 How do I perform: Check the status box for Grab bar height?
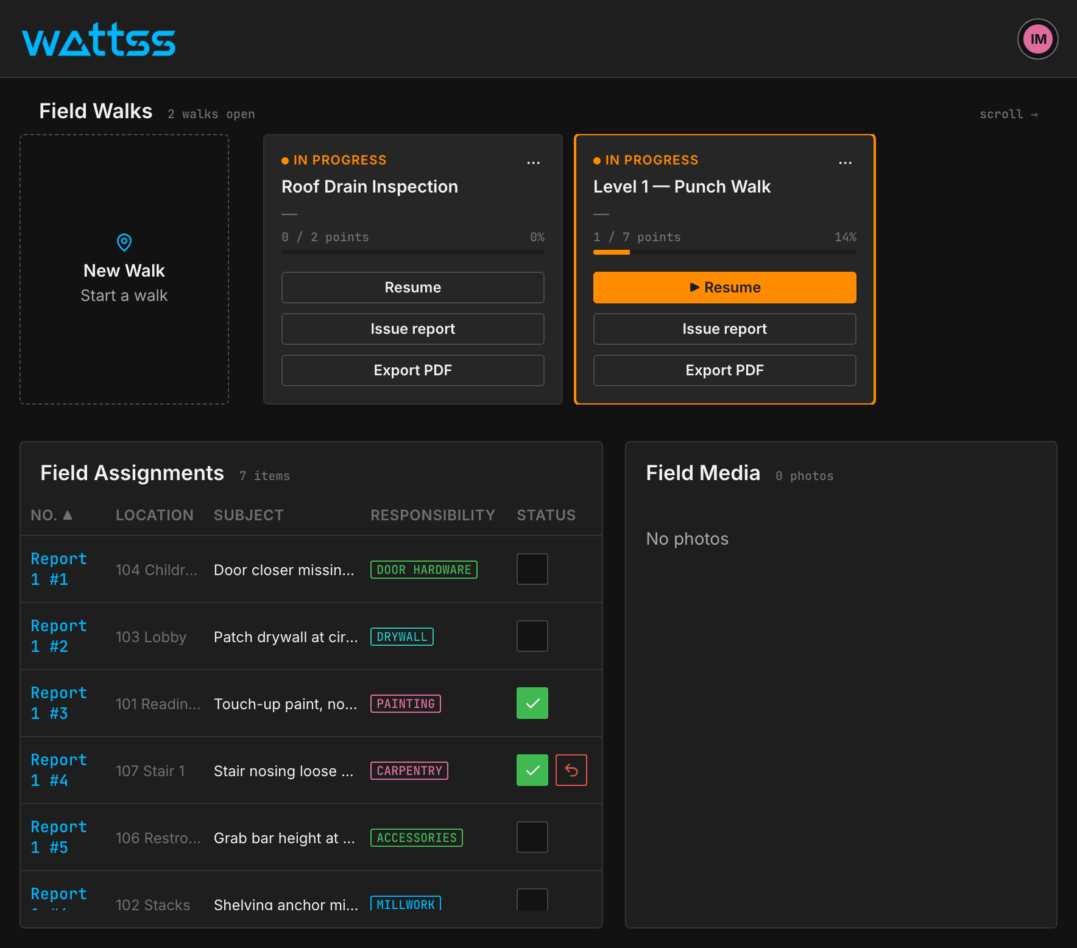[x=532, y=837]
